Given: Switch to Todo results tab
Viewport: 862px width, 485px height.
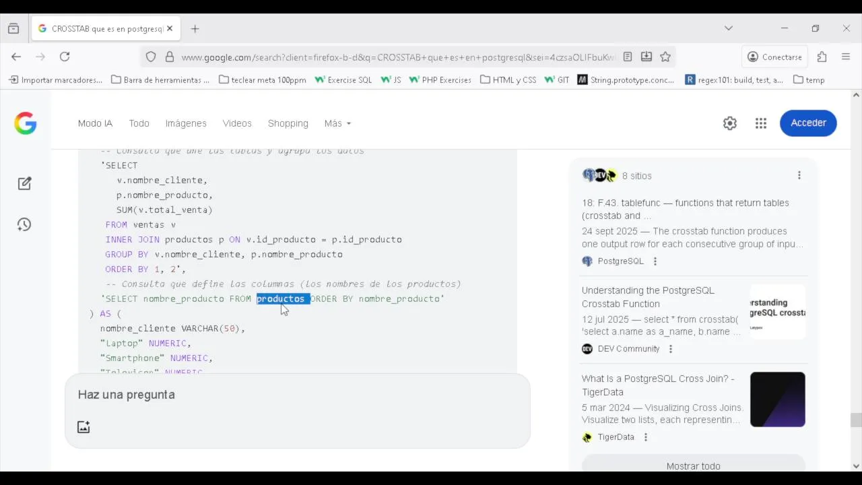Looking at the screenshot, I should 139,123.
